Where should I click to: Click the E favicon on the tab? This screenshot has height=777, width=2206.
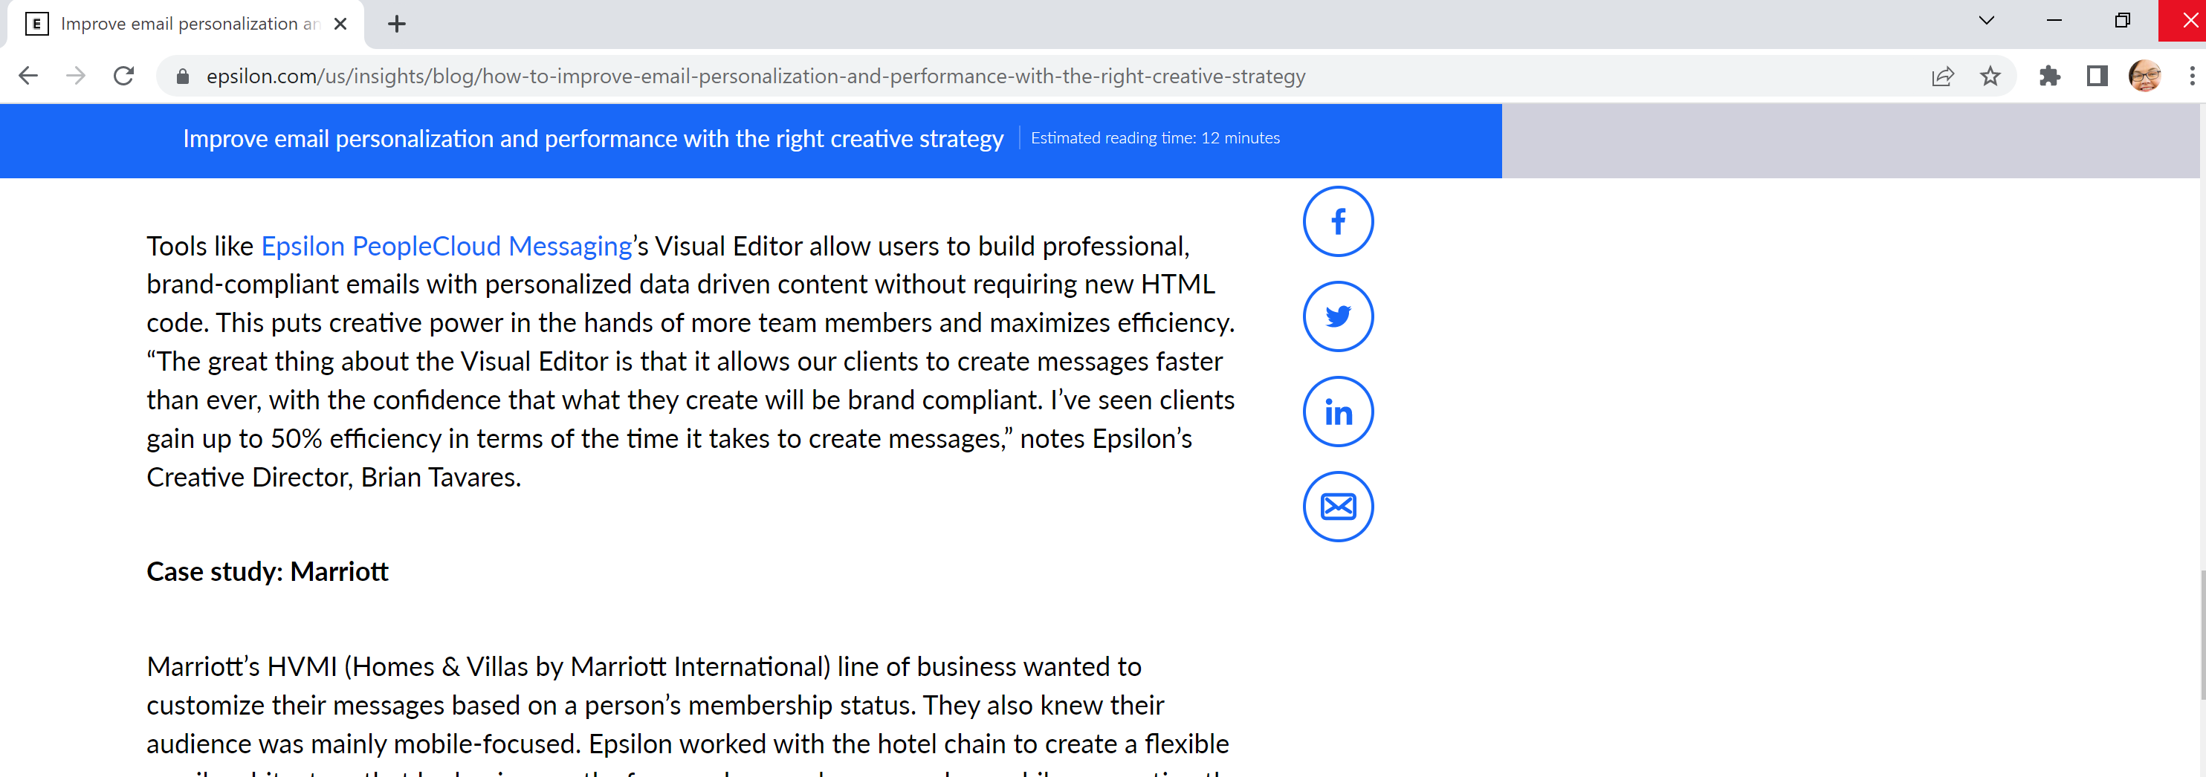tap(37, 24)
